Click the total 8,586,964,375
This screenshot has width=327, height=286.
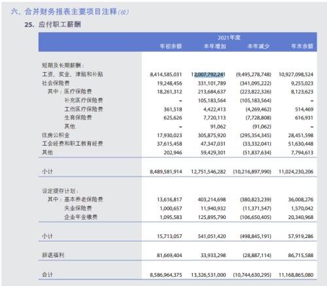click(165, 275)
